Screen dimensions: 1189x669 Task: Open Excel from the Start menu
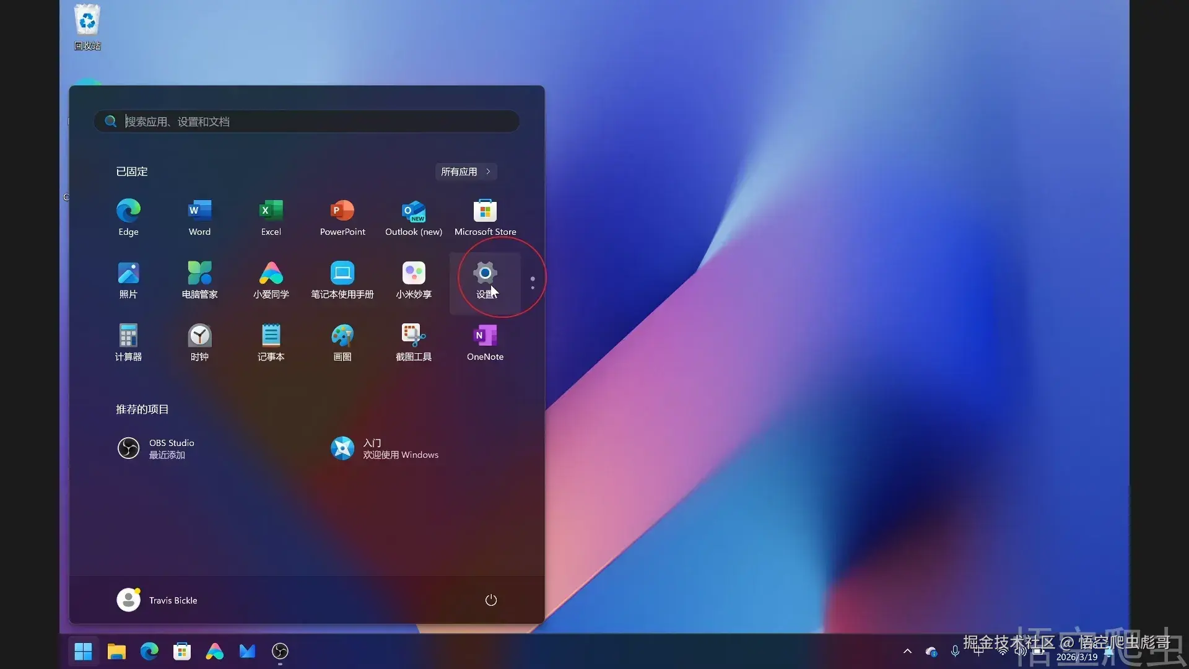click(x=271, y=217)
